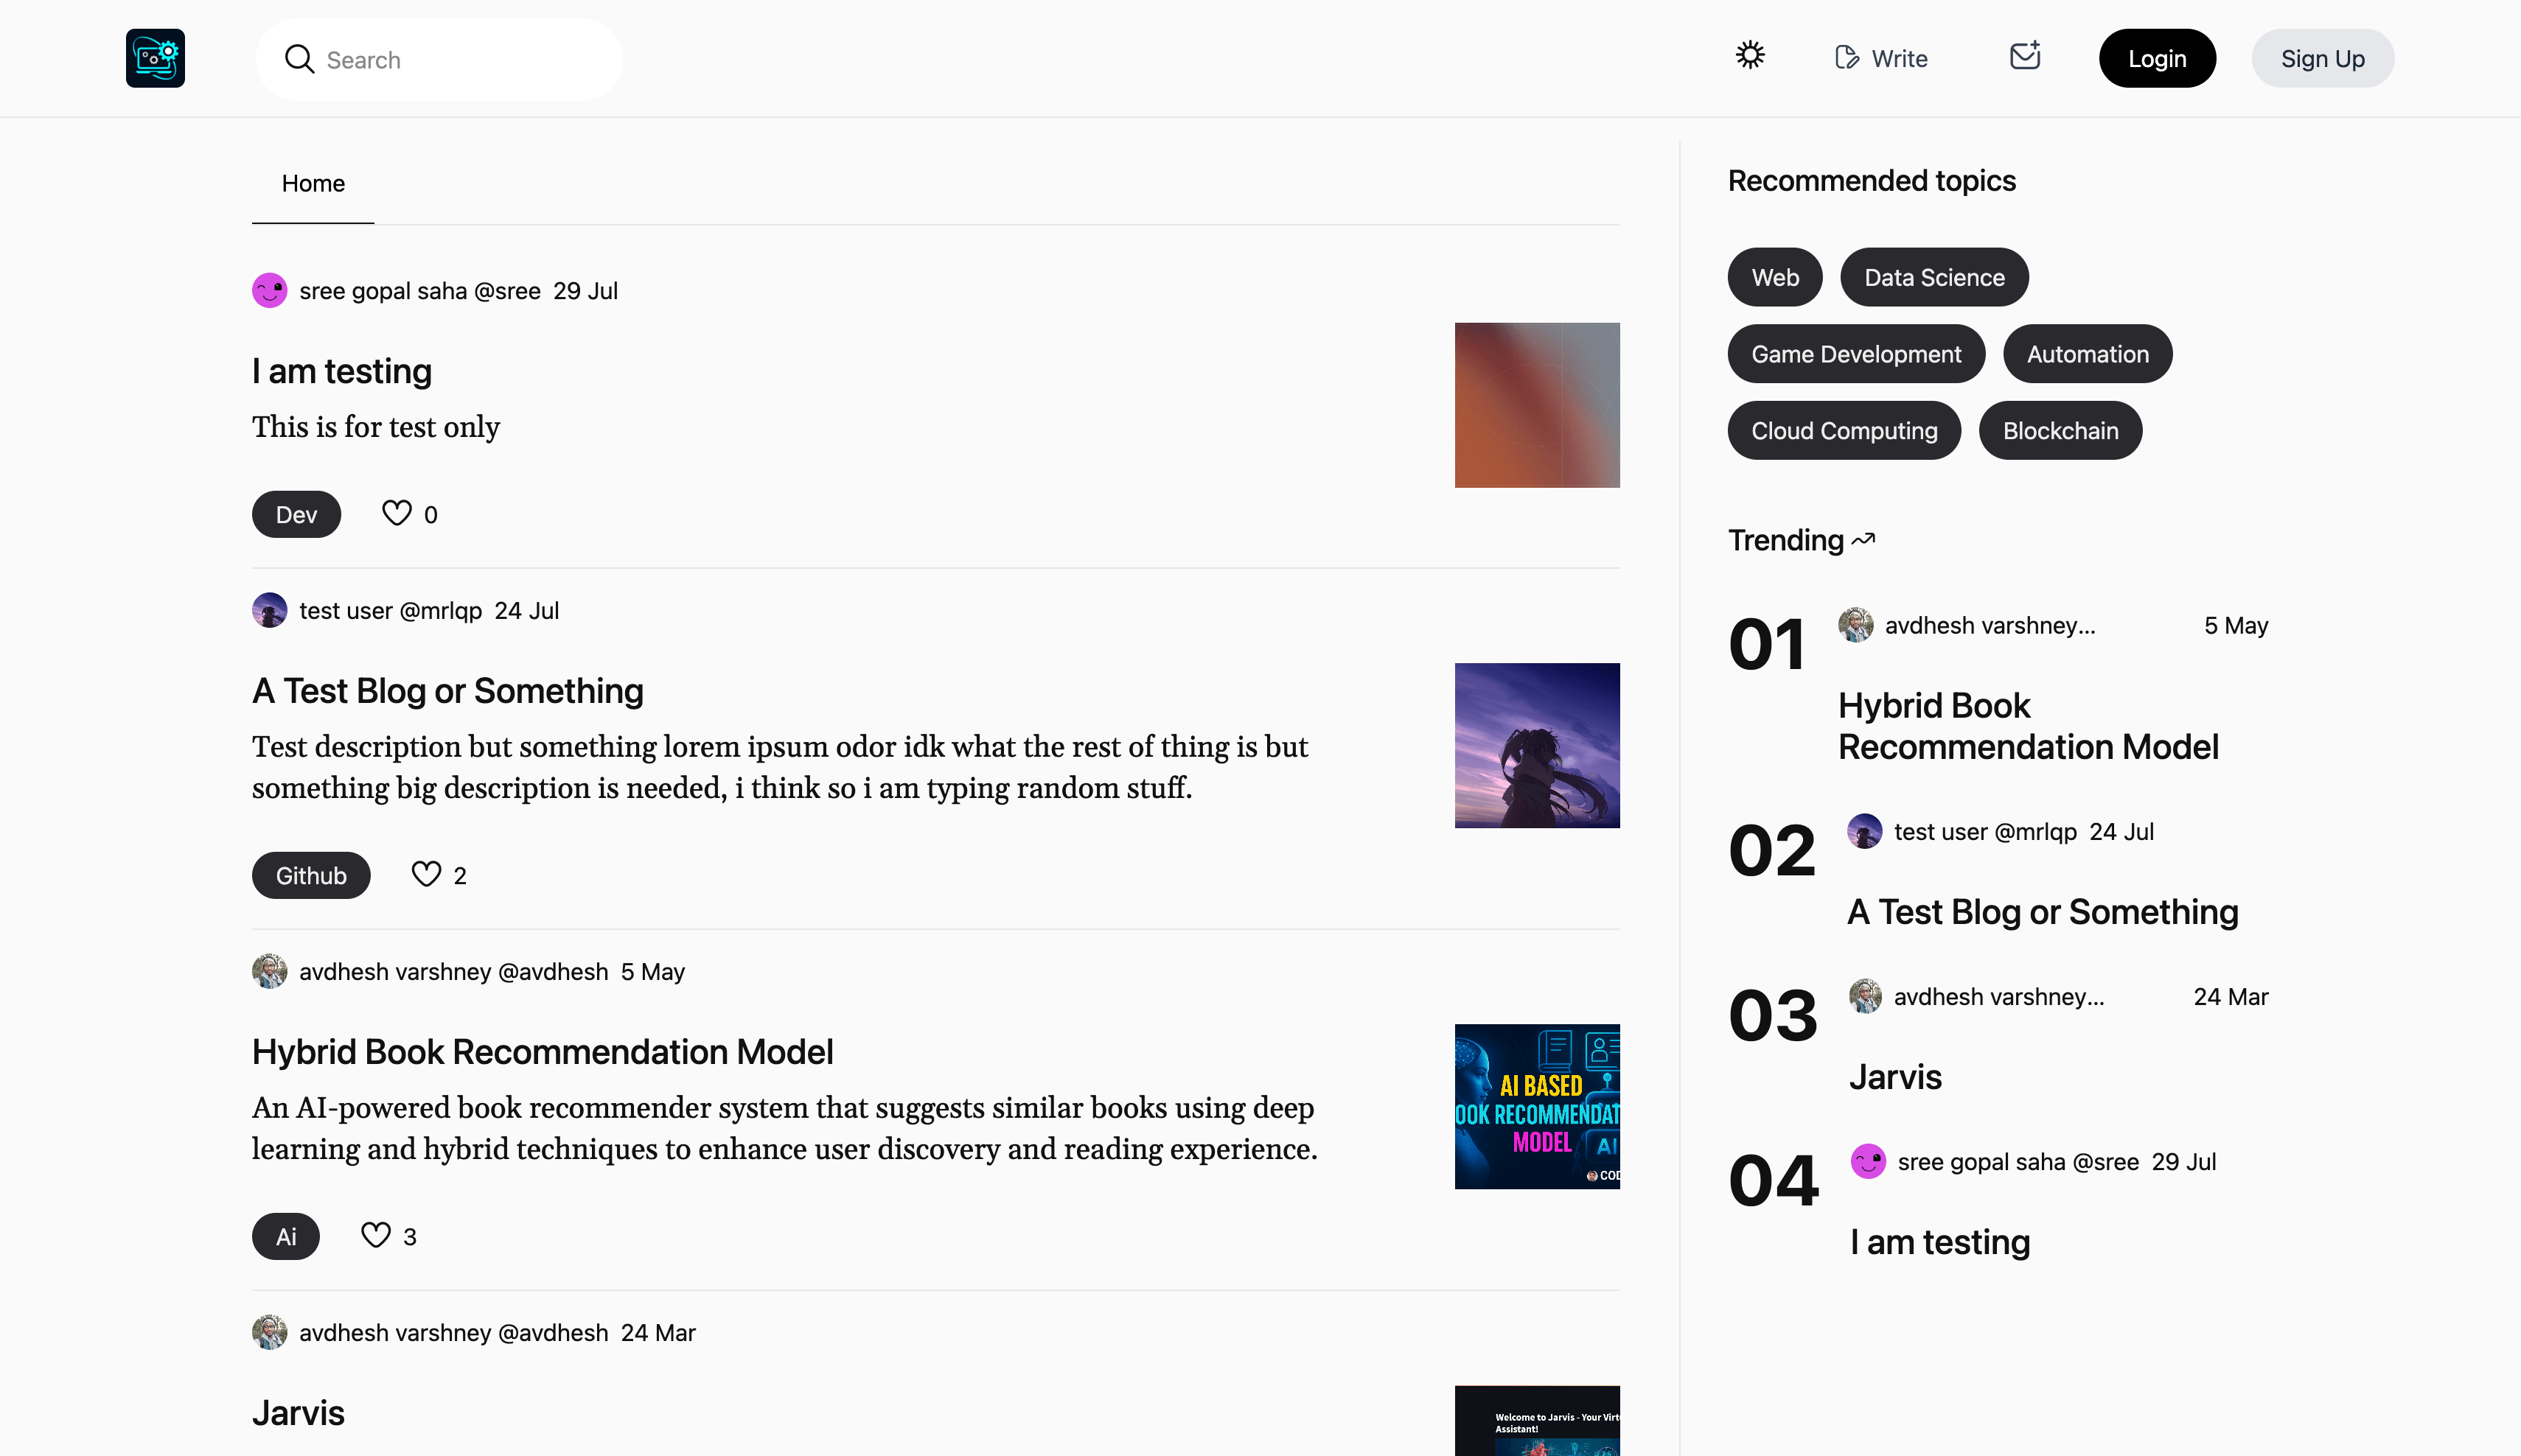Image resolution: width=2521 pixels, height=1456 pixels.
Task: Select the Data Science topic tag
Action: click(x=1934, y=277)
